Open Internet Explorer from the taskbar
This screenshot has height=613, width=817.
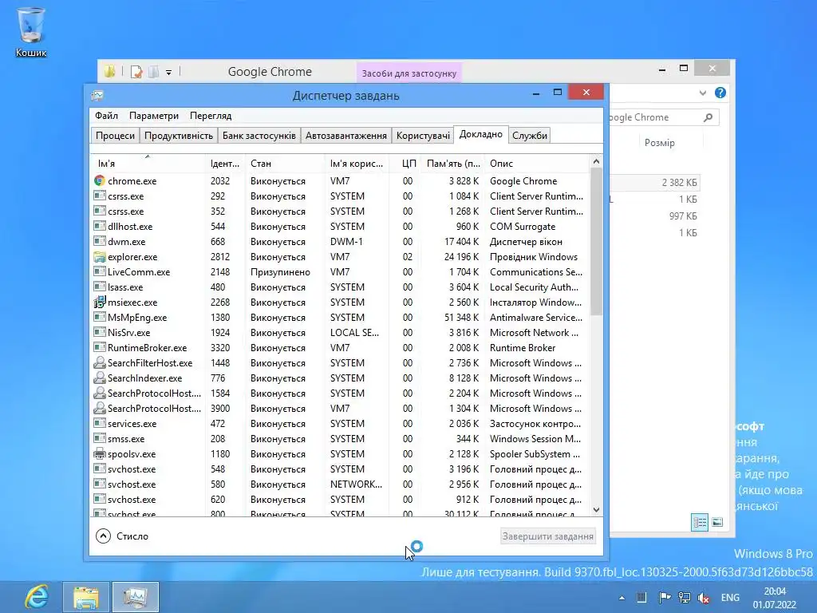pos(37,597)
